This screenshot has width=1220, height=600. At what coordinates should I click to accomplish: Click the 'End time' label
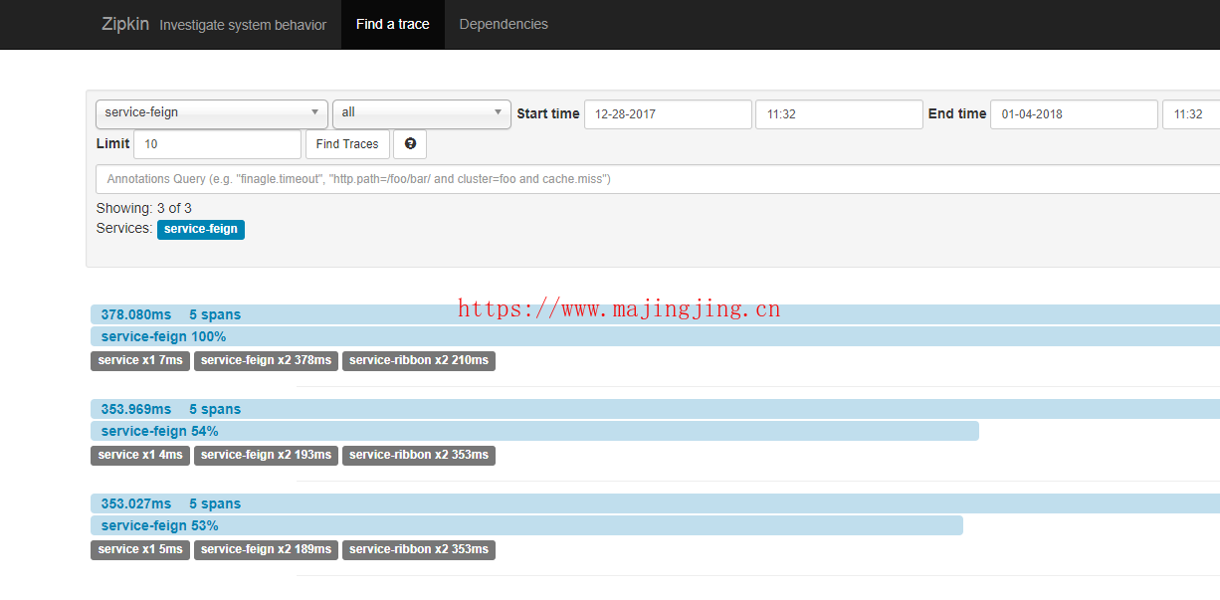pos(957,114)
